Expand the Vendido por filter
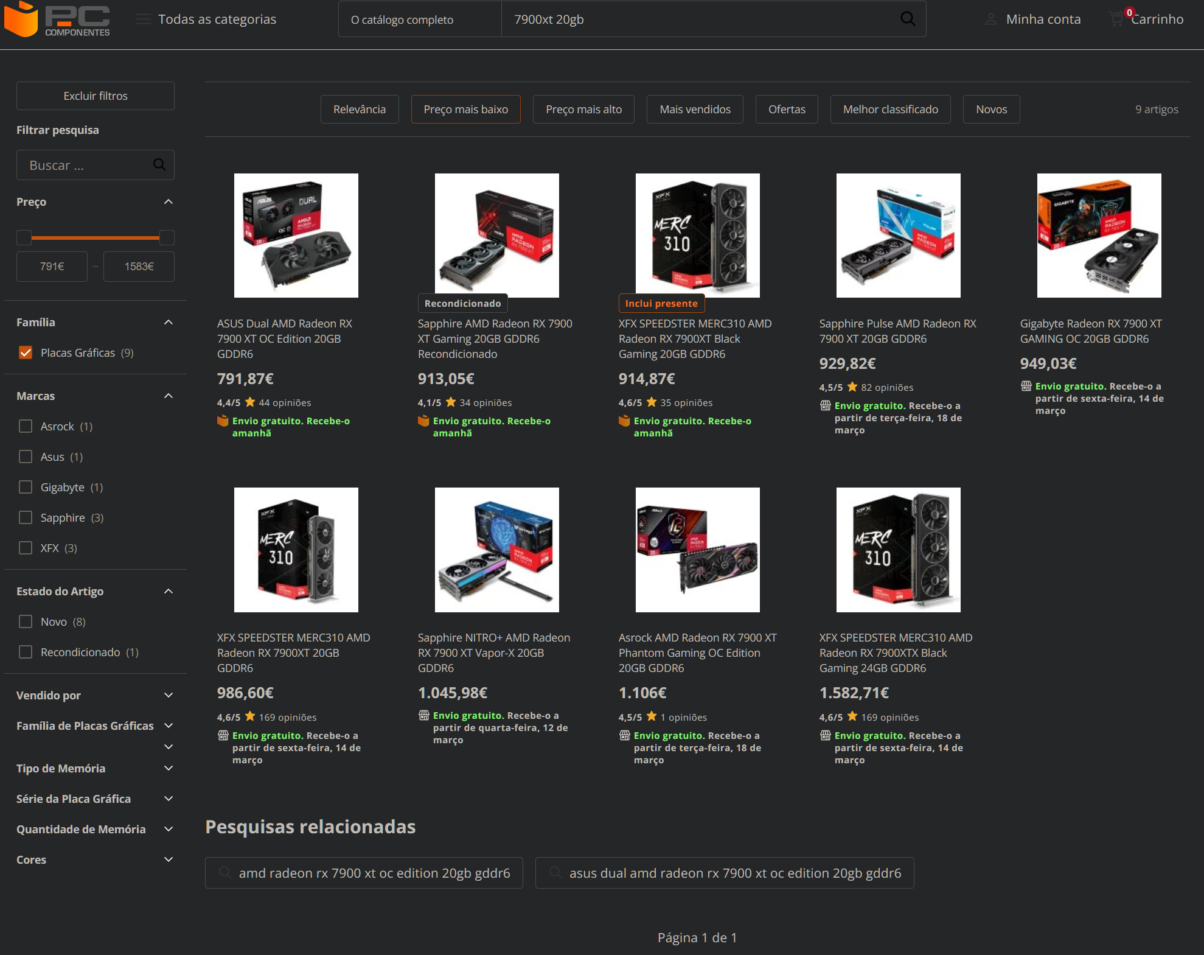Screen dimensions: 1204x955 pyautogui.click(x=169, y=695)
